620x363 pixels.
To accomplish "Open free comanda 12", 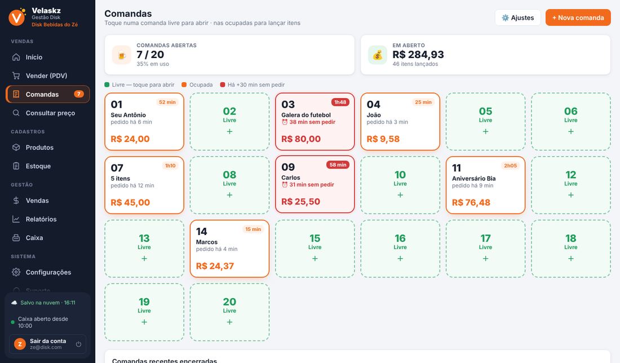I will click(x=570, y=185).
